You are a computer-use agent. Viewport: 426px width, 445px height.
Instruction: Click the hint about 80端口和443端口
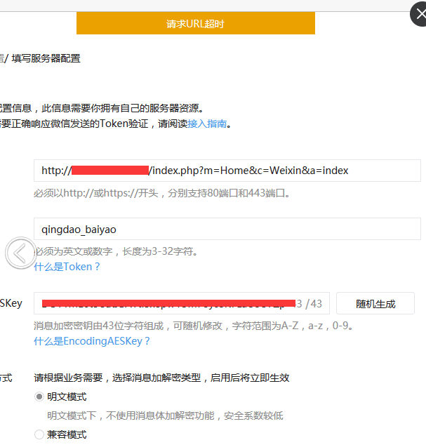[x=161, y=193]
